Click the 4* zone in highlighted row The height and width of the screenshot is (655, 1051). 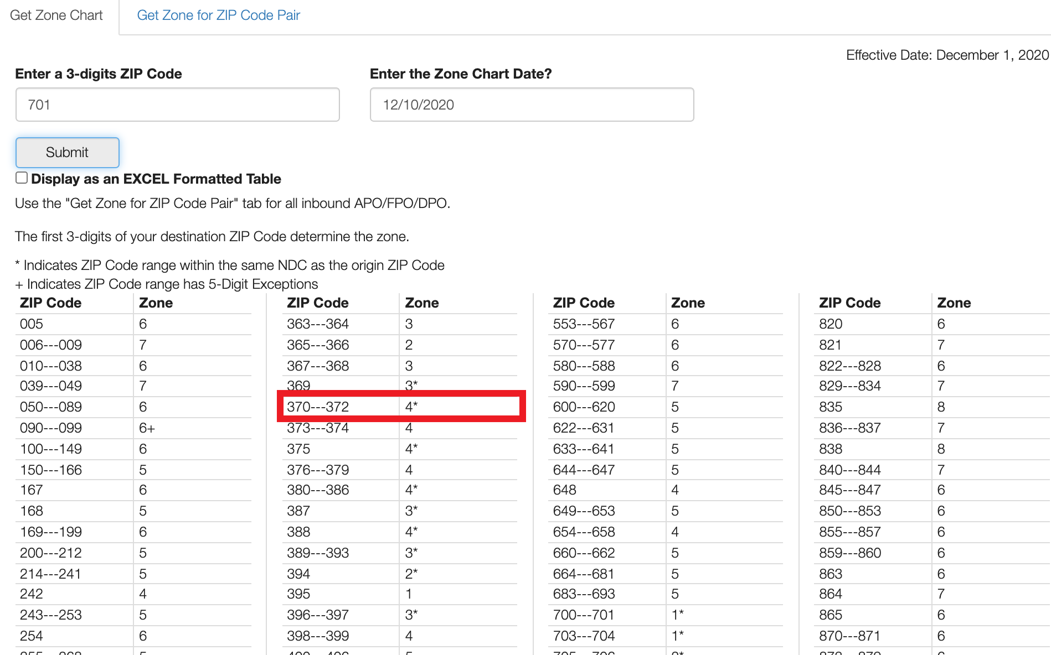[x=411, y=407]
